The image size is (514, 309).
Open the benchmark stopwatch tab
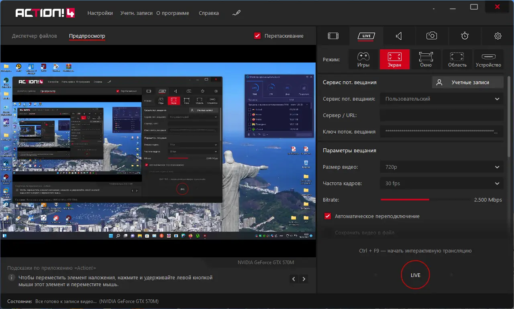click(x=465, y=36)
